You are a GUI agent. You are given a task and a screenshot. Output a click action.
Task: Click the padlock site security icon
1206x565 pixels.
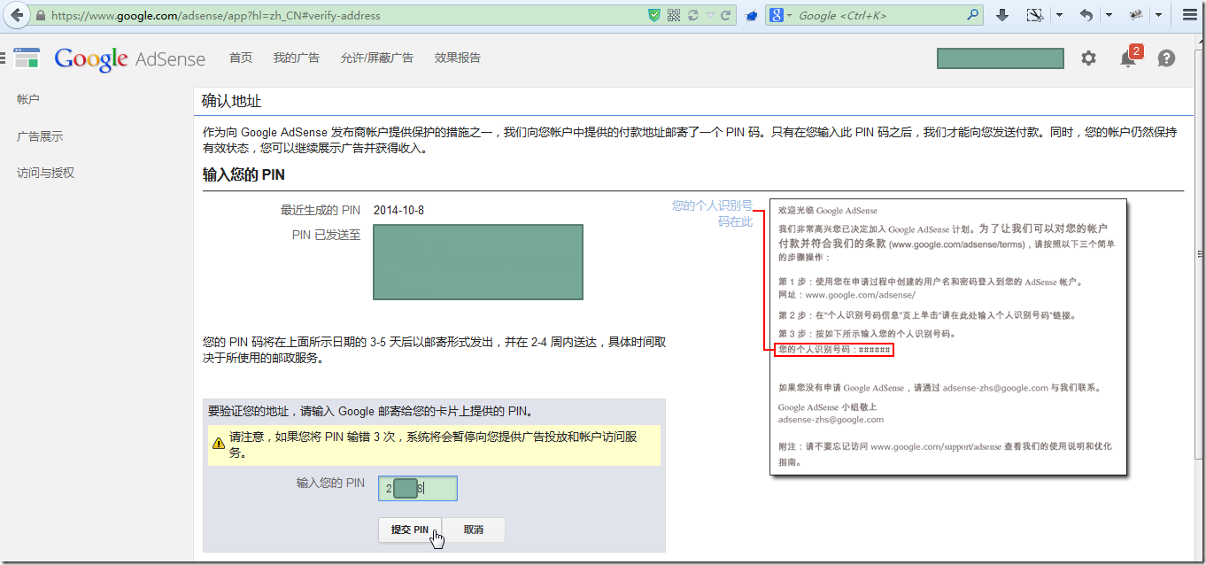pos(41,16)
